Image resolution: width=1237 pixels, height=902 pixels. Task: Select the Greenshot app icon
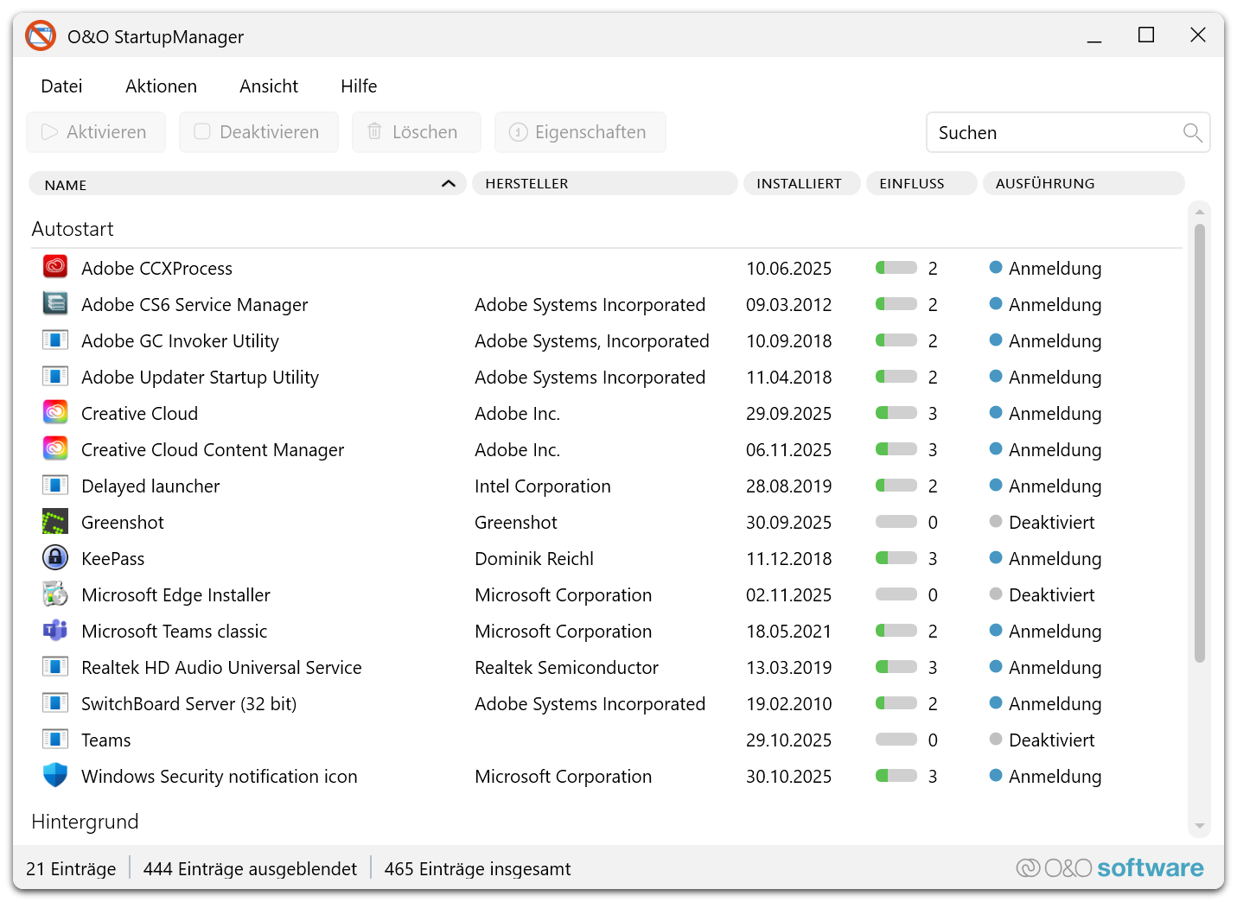click(55, 522)
